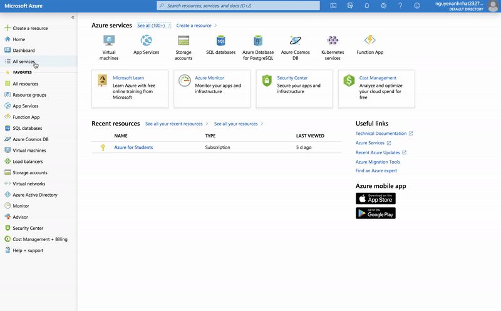
Task: Open Directory and subscription filter icon
Action: [350, 6]
